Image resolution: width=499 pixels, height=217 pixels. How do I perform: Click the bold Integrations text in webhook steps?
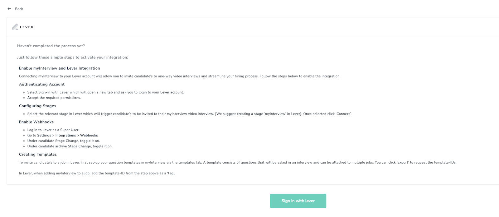click(65, 136)
